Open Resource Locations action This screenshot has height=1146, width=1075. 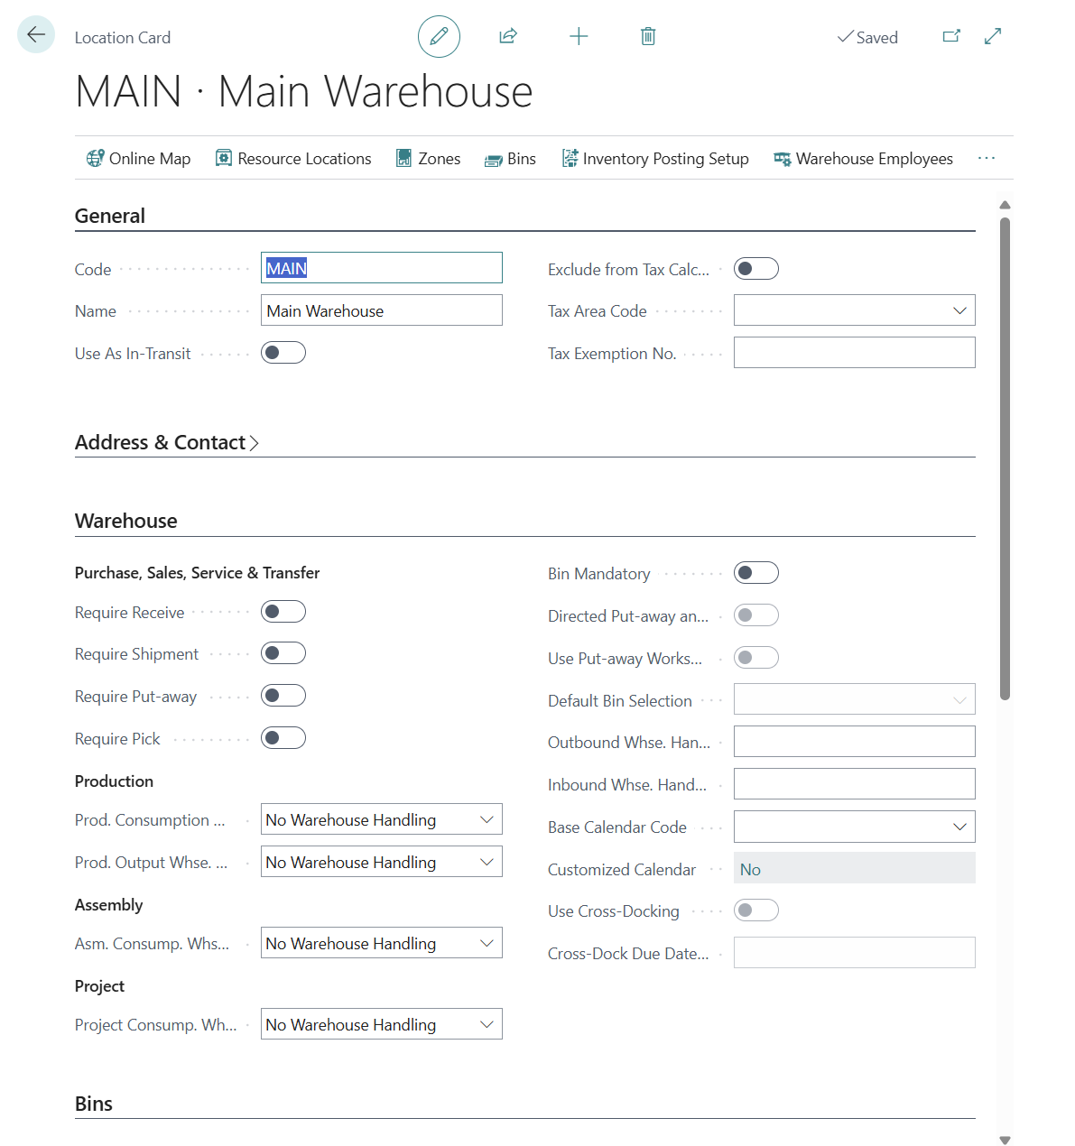[293, 159]
